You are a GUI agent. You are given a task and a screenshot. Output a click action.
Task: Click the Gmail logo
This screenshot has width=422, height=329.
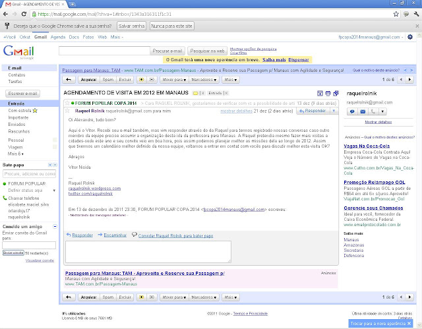[18, 51]
